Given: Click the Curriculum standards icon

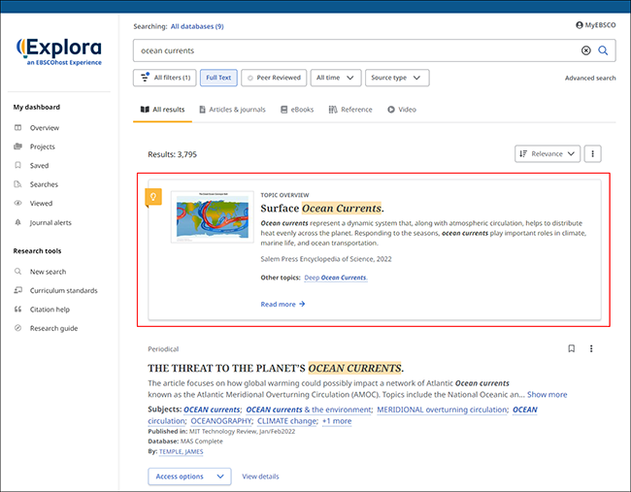Looking at the screenshot, I should [x=17, y=290].
